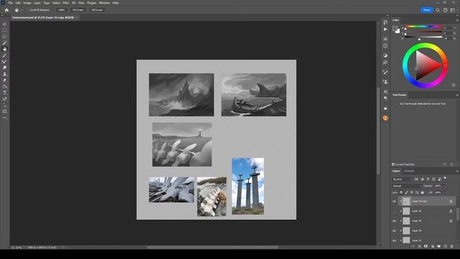
Task: Select the Magic Wand tool
Action: [4, 43]
